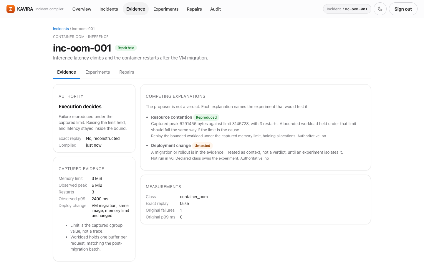Open the Incidents nav item

point(109,9)
